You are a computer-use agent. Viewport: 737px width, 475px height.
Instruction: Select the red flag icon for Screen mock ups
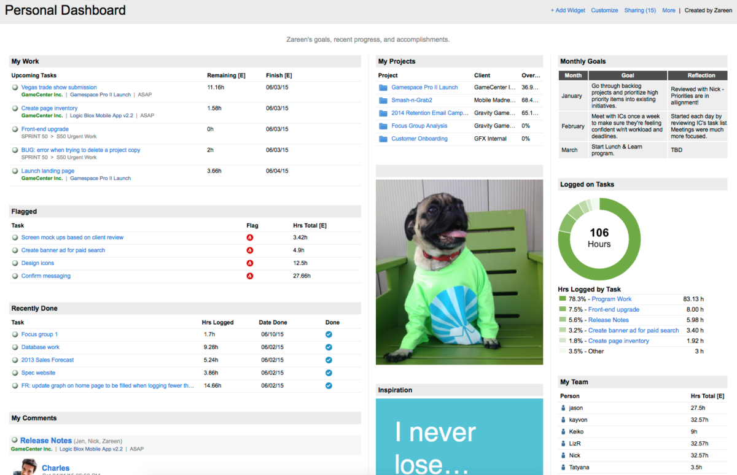250,237
